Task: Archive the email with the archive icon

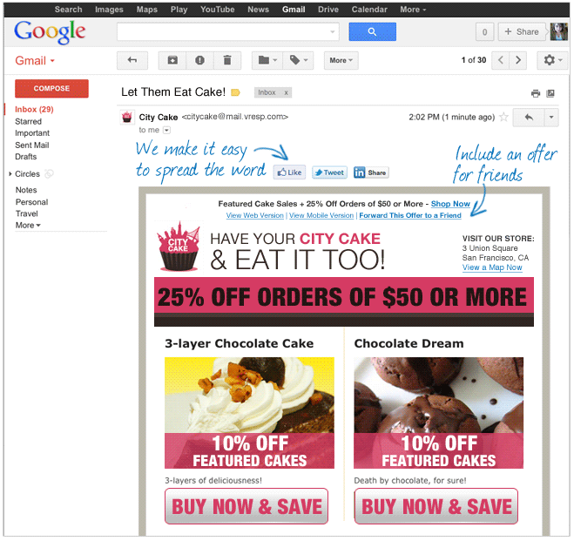Action: (x=172, y=60)
